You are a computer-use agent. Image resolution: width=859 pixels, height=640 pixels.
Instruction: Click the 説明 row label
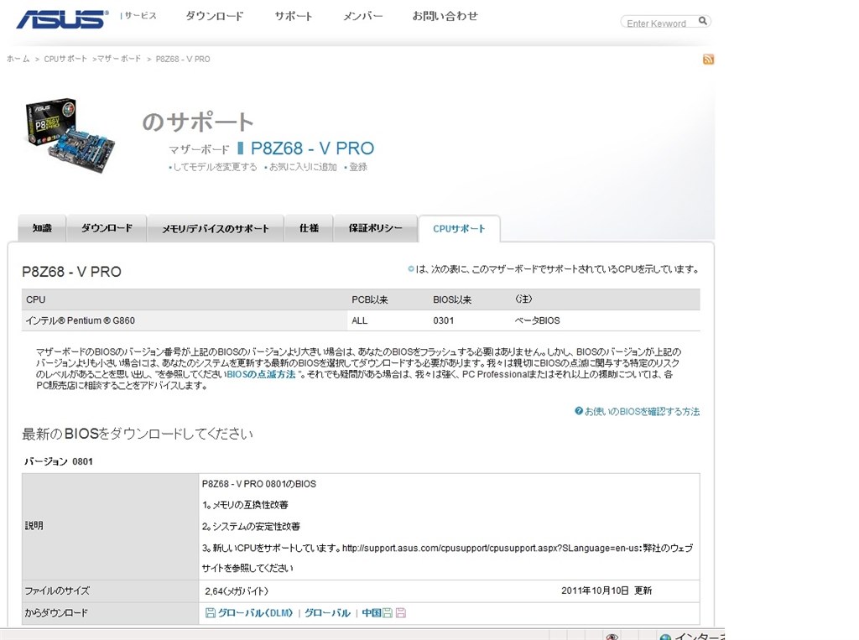tap(34, 525)
